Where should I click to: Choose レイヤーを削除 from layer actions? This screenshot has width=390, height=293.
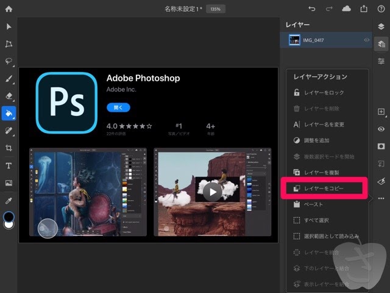click(x=327, y=109)
